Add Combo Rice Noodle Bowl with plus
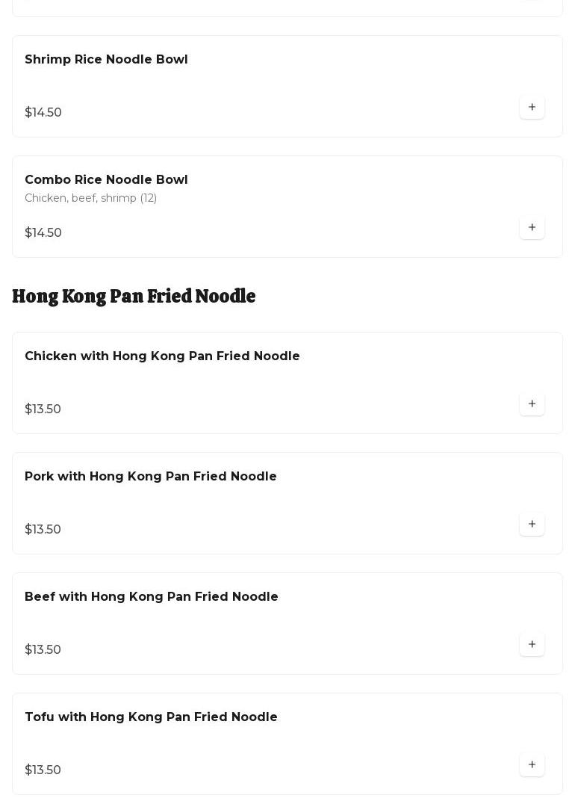The image size is (575, 810). tap(532, 227)
